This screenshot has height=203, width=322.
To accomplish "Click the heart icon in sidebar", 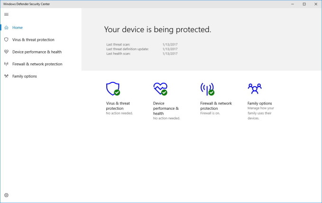I will click(x=6, y=52).
